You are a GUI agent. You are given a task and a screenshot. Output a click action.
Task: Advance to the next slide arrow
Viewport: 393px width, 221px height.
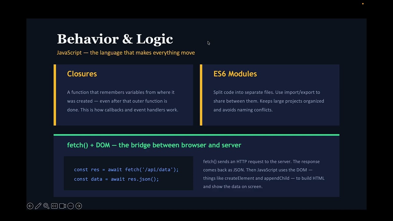pos(79,206)
